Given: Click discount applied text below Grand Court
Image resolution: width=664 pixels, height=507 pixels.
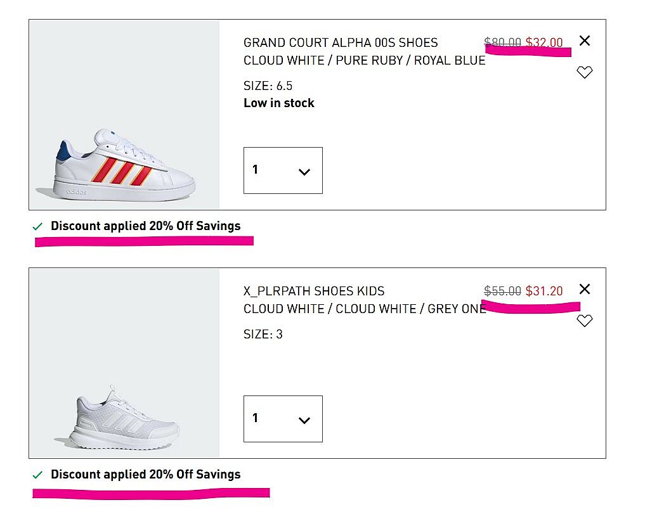Looking at the screenshot, I should point(146,226).
